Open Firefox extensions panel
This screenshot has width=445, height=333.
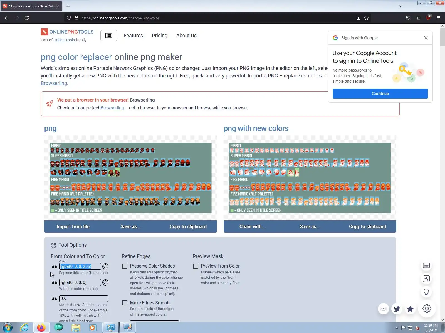click(x=418, y=18)
